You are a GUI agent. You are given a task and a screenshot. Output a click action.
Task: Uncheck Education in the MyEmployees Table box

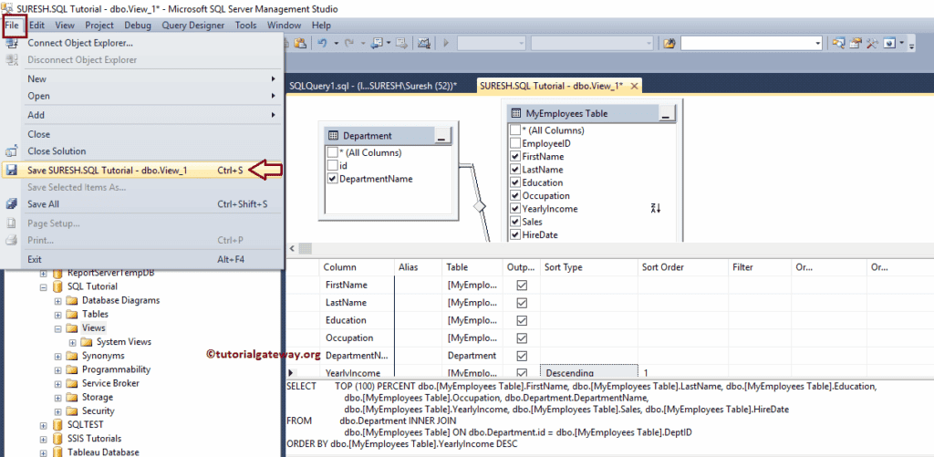click(515, 182)
